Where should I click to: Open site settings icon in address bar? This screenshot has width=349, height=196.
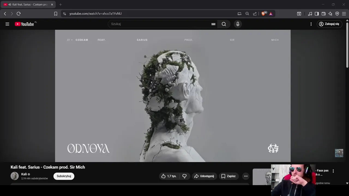64,14
